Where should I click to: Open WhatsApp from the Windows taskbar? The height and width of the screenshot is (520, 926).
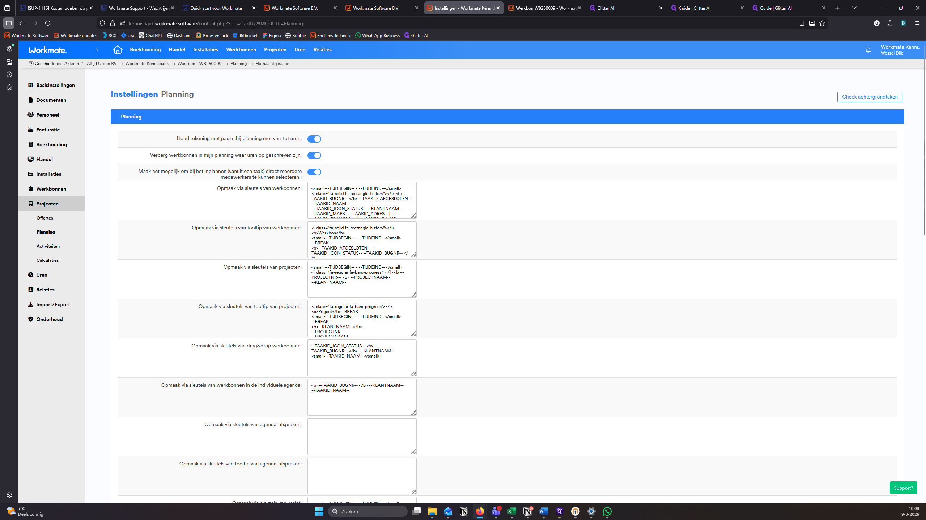tap(607, 511)
